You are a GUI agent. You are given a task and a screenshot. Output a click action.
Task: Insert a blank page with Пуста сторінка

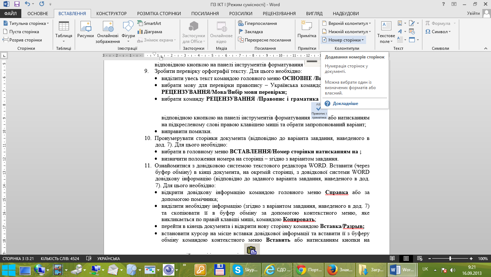21,32
